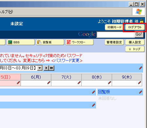
Task: Click the 9(木) day header
Action: click(127, 77)
